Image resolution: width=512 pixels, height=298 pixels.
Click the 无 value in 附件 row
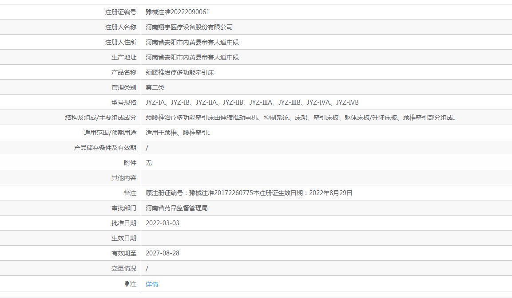149,163
